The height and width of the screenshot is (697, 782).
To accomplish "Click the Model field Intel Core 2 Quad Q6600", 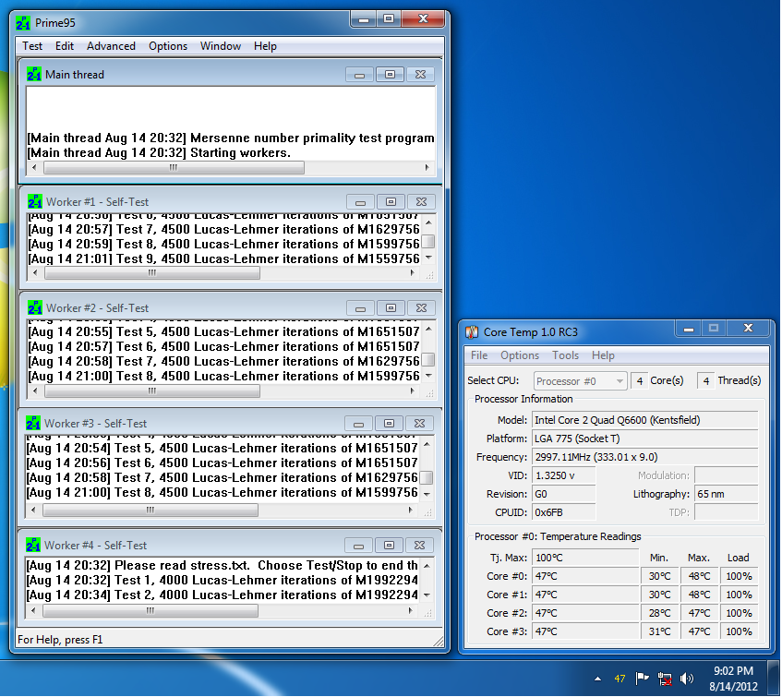I will coord(644,420).
